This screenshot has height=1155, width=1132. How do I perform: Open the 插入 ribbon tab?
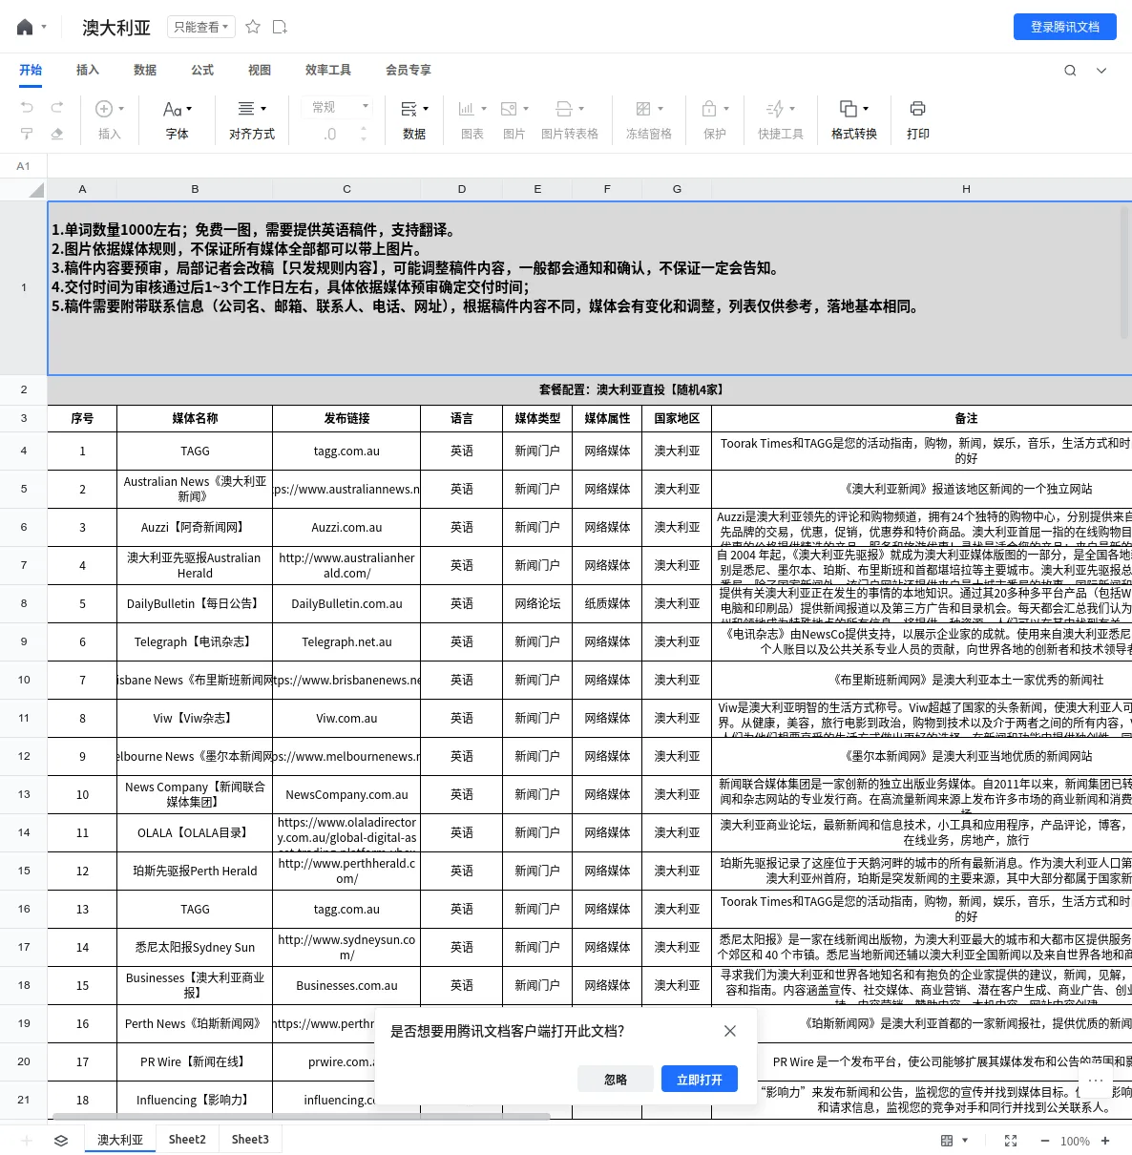[x=88, y=70]
